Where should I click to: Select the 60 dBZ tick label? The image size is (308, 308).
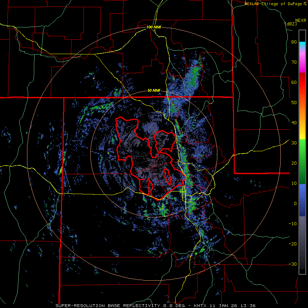click(294, 82)
